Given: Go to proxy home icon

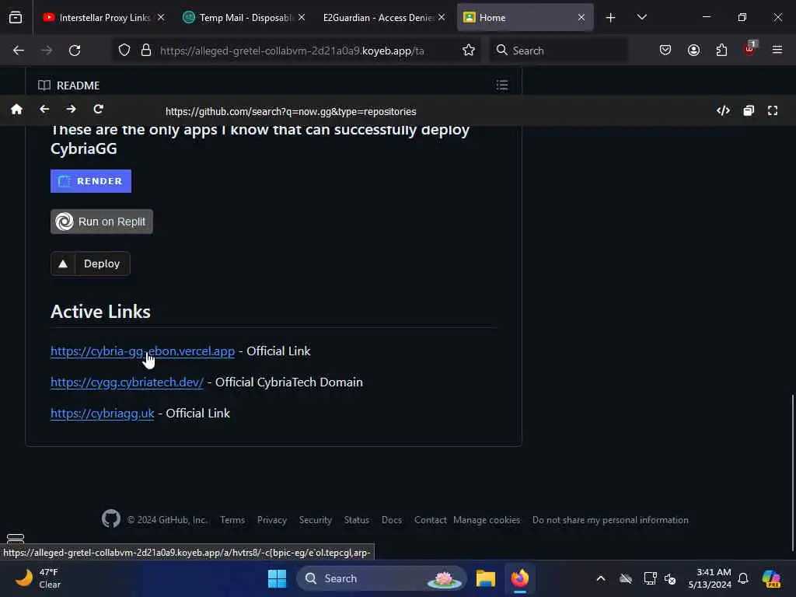Looking at the screenshot, I should (x=17, y=110).
